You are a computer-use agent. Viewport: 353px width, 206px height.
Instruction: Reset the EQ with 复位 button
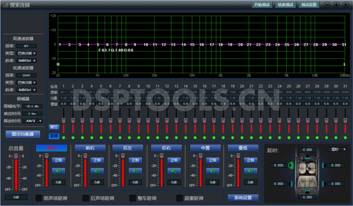[x=54, y=127]
